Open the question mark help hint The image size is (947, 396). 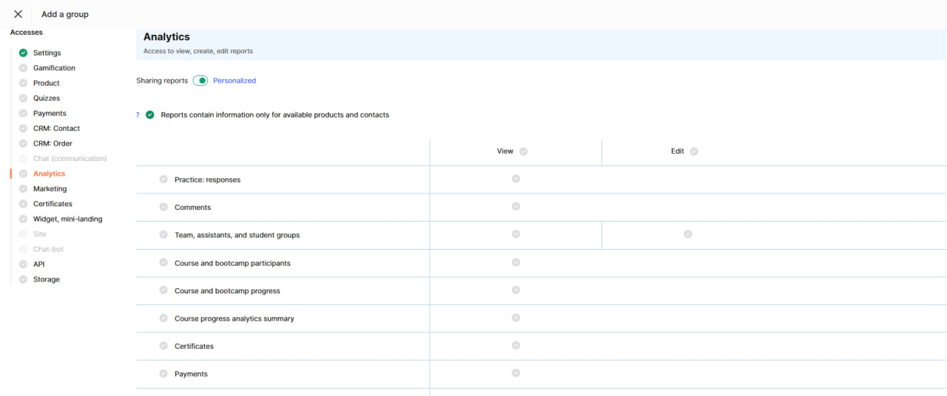tap(138, 115)
